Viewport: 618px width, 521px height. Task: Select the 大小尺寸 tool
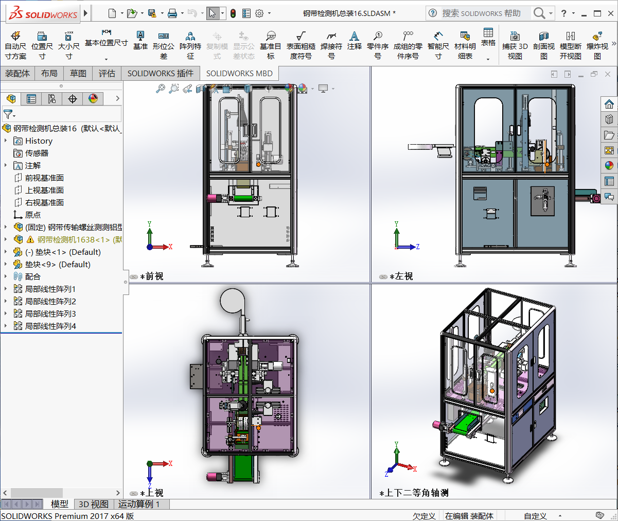click(x=68, y=45)
